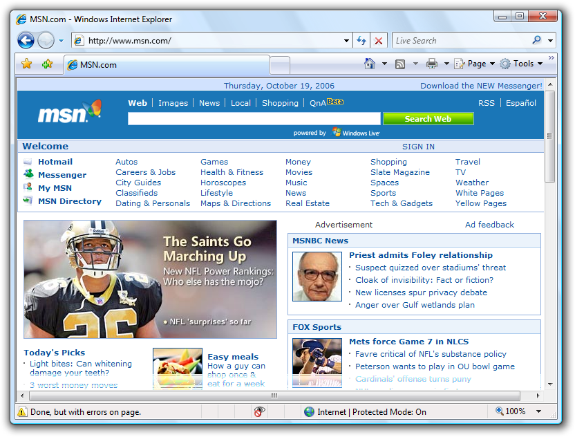575x437 pixels.
Task: Click the Ad feedback link
Action: [x=489, y=225]
